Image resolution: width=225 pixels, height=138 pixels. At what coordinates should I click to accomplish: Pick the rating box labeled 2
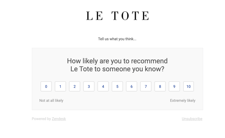tap(75, 86)
